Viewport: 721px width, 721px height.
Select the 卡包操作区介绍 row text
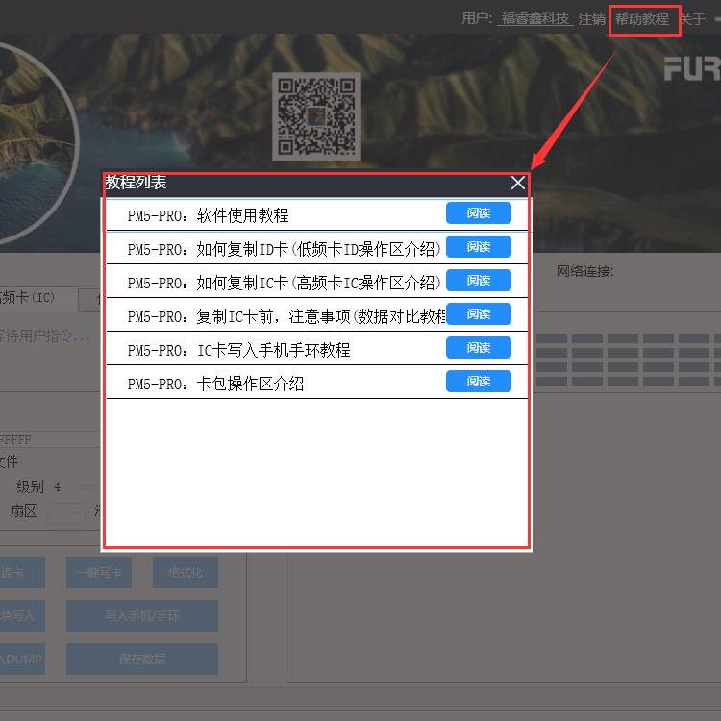click(215, 384)
